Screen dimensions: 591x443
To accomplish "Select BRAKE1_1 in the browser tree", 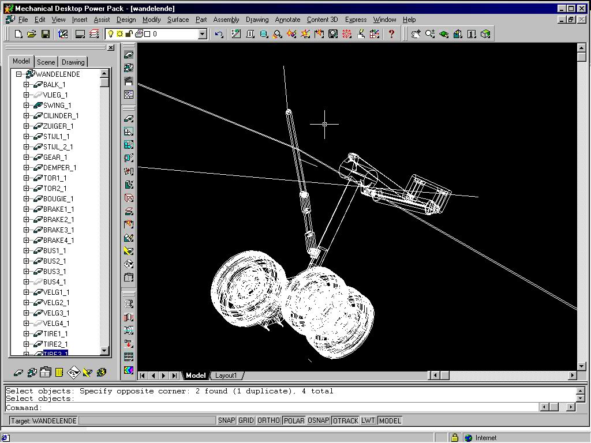I will (58, 209).
